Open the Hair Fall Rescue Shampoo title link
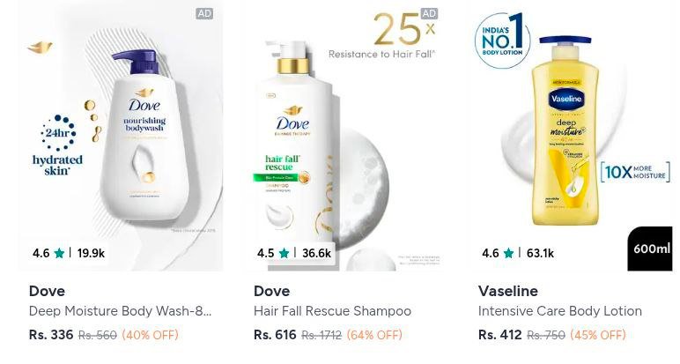Viewport: 680px width, 364px height. tap(332, 311)
